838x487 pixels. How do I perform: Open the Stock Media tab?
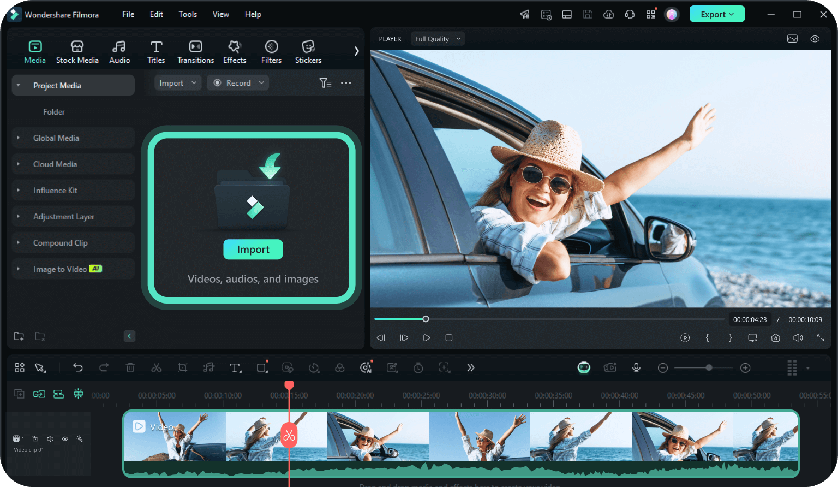tap(77, 52)
